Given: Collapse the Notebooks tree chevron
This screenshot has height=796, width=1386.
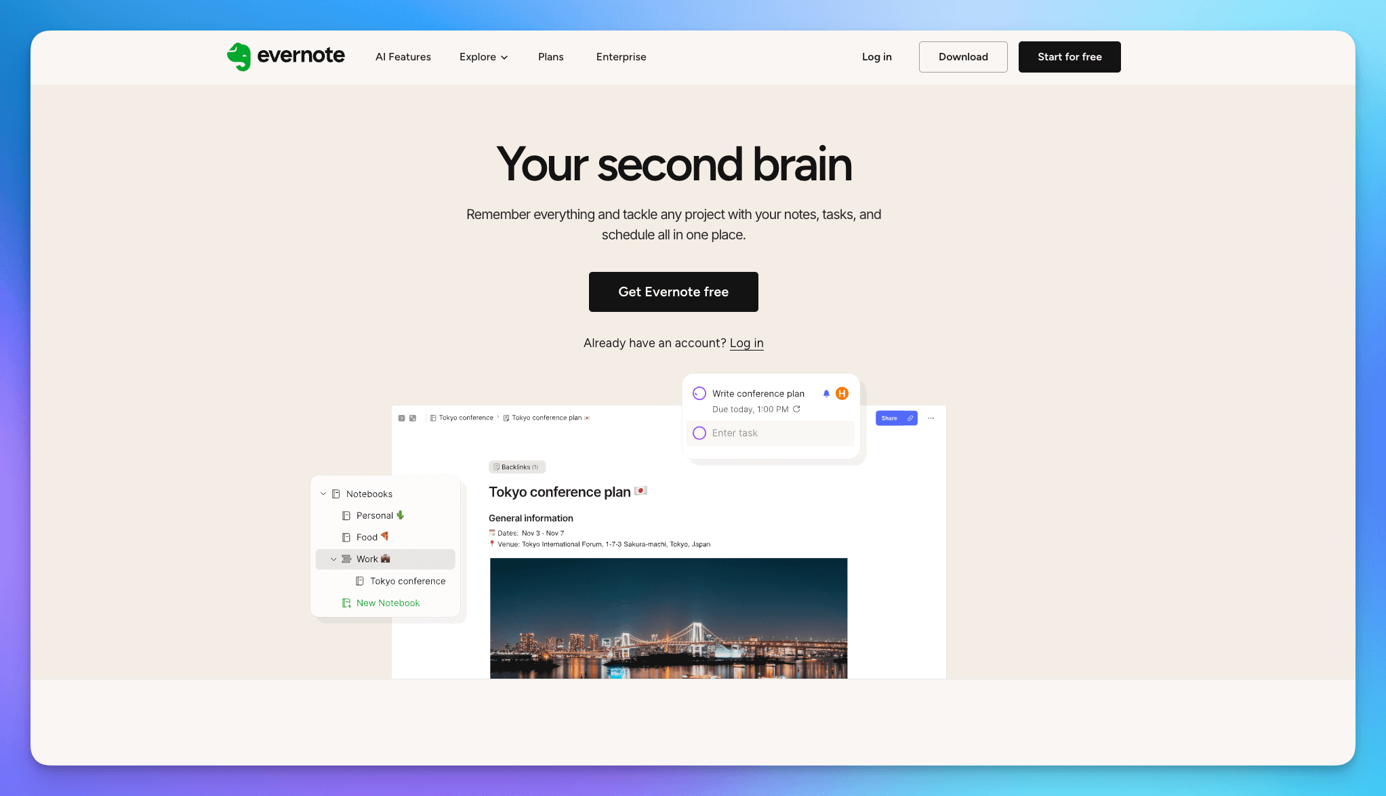Looking at the screenshot, I should tap(323, 494).
